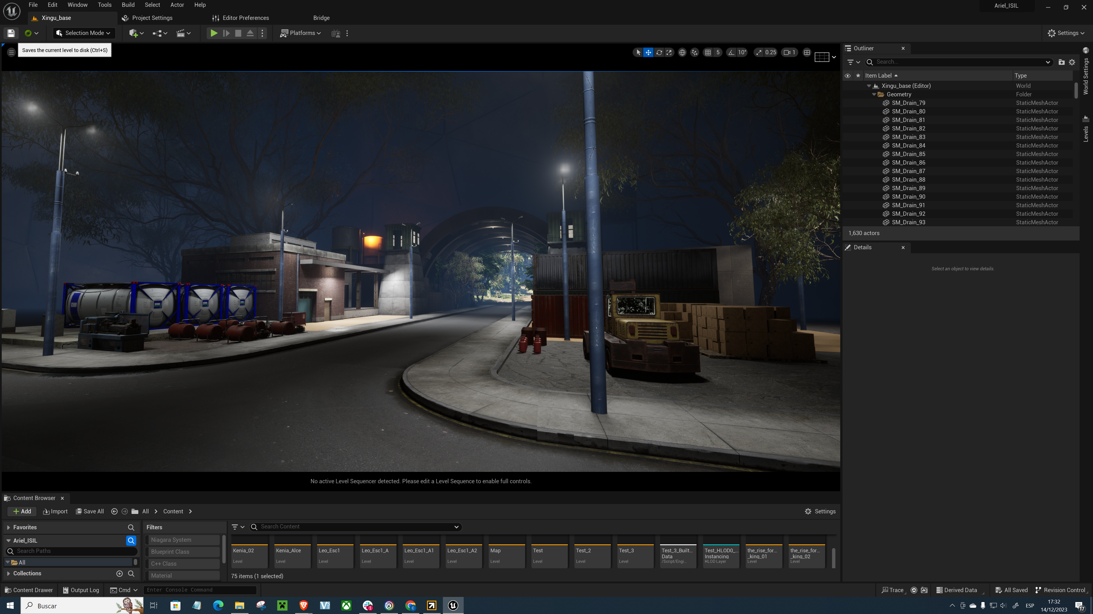Click the Import button in Content Browser
Screen dimensions: 1093x614
[55, 511]
